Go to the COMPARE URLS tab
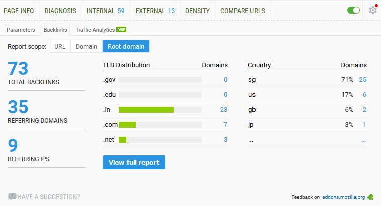 [x=242, y=11]
